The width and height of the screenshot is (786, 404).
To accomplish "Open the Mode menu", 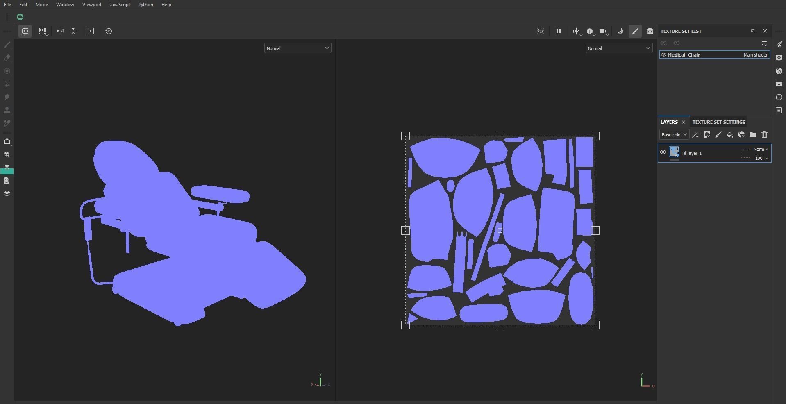I will pyautogui.click(x=42, y=5).
